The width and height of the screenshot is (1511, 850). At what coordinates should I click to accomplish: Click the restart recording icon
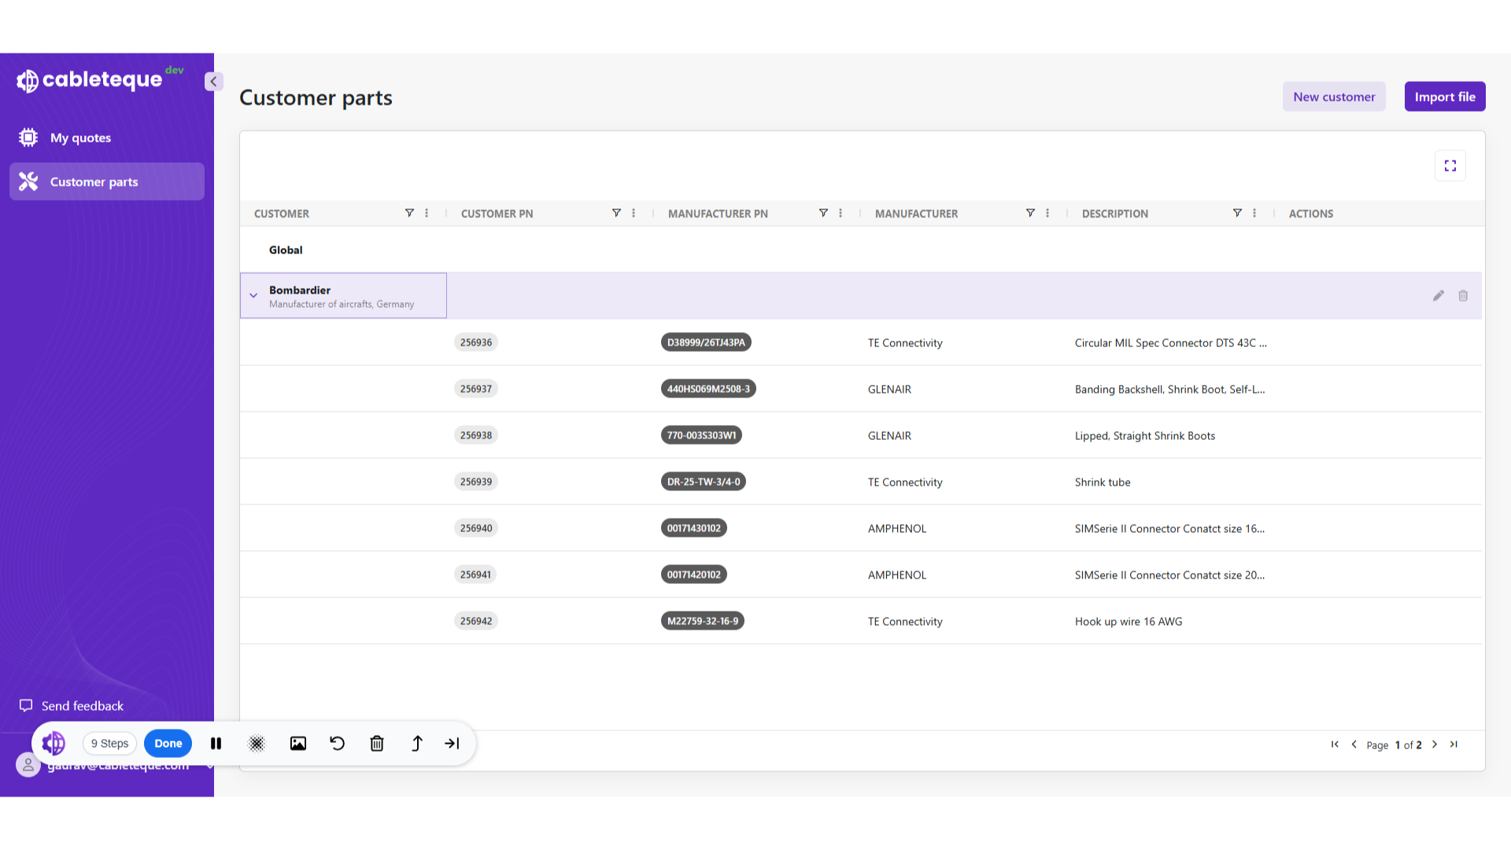pos(337,744)
